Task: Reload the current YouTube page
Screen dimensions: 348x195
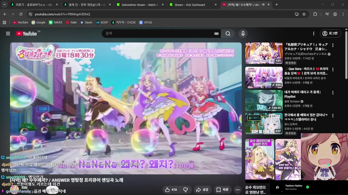Action: click(x=21, y=14)
